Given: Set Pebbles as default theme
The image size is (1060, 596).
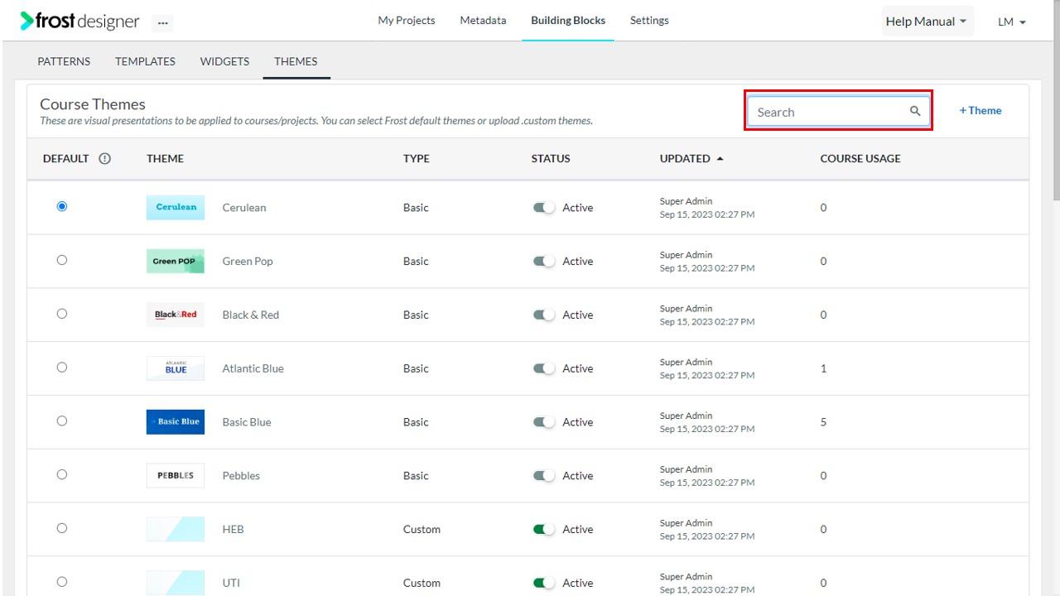Looking at the screenshot, I should point(62,474).
